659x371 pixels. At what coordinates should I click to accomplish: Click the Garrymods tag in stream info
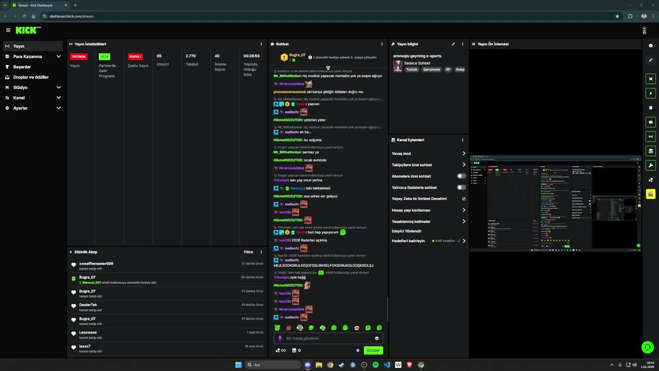coord(431,70)
